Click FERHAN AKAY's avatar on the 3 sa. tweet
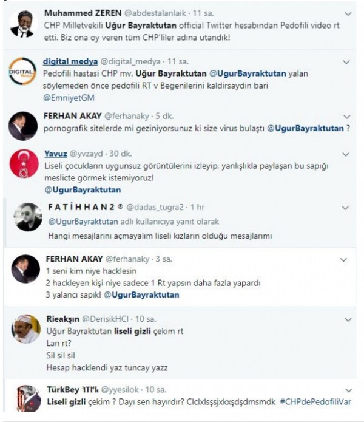The height and width of the screenshot is (422, 364). 24,270
